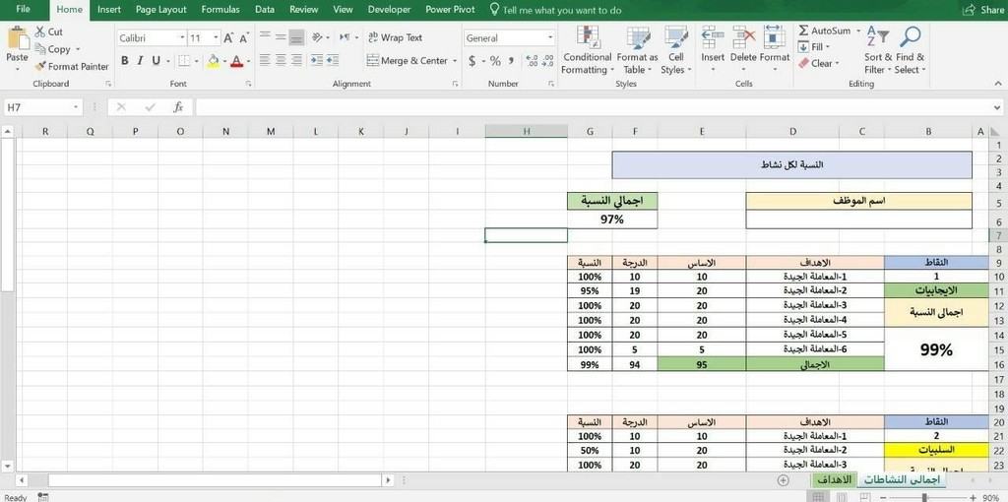Click the AutoSum sigma icon
The image size is (1008, 502).
click(x=803, y=31)
